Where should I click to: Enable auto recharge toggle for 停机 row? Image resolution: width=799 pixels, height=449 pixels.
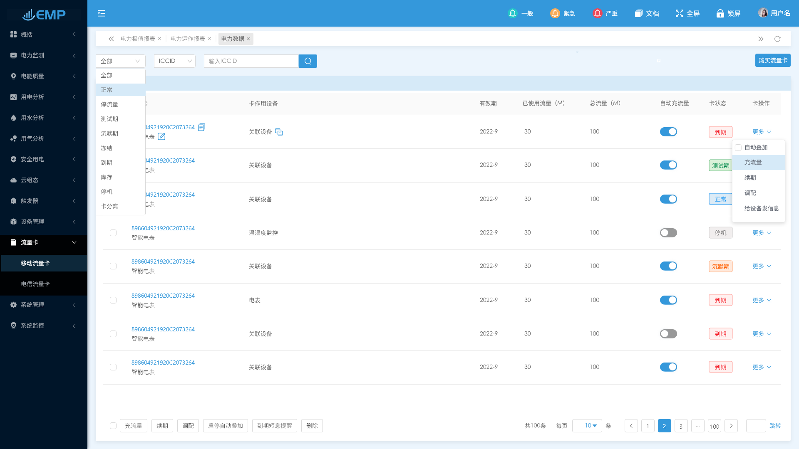click(668, 233)
